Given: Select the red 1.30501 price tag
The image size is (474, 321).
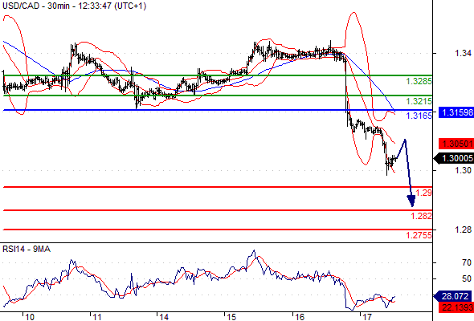Looking at the screenshot, I should tap(456, 144).
